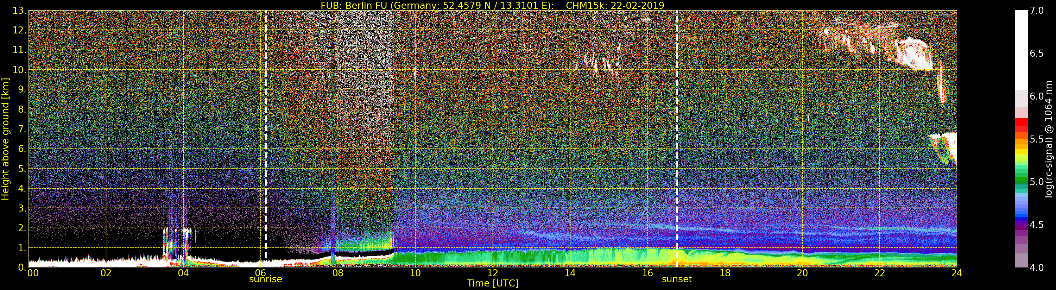Click the '02' time tick label
1056x290 pixels.
coord(106,273)
